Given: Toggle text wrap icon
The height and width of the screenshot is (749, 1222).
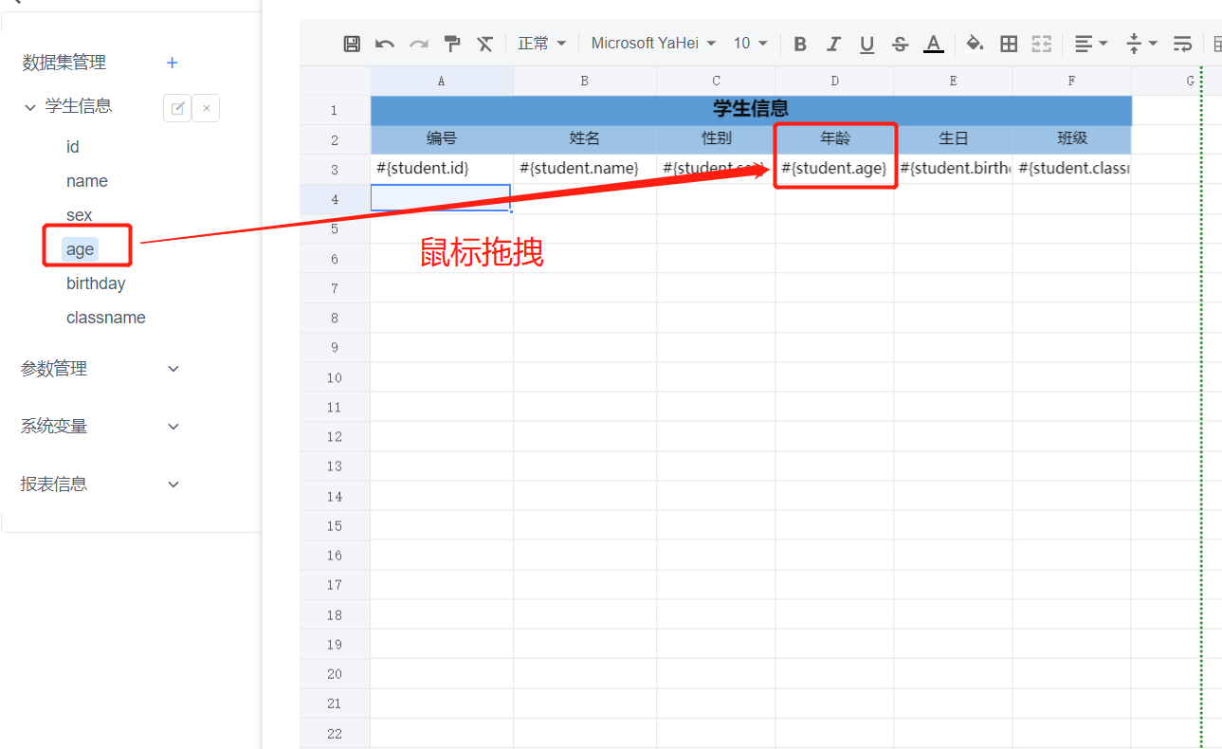Looking at the screenshot, I should pyautogui.click(x=1183, y=44).
